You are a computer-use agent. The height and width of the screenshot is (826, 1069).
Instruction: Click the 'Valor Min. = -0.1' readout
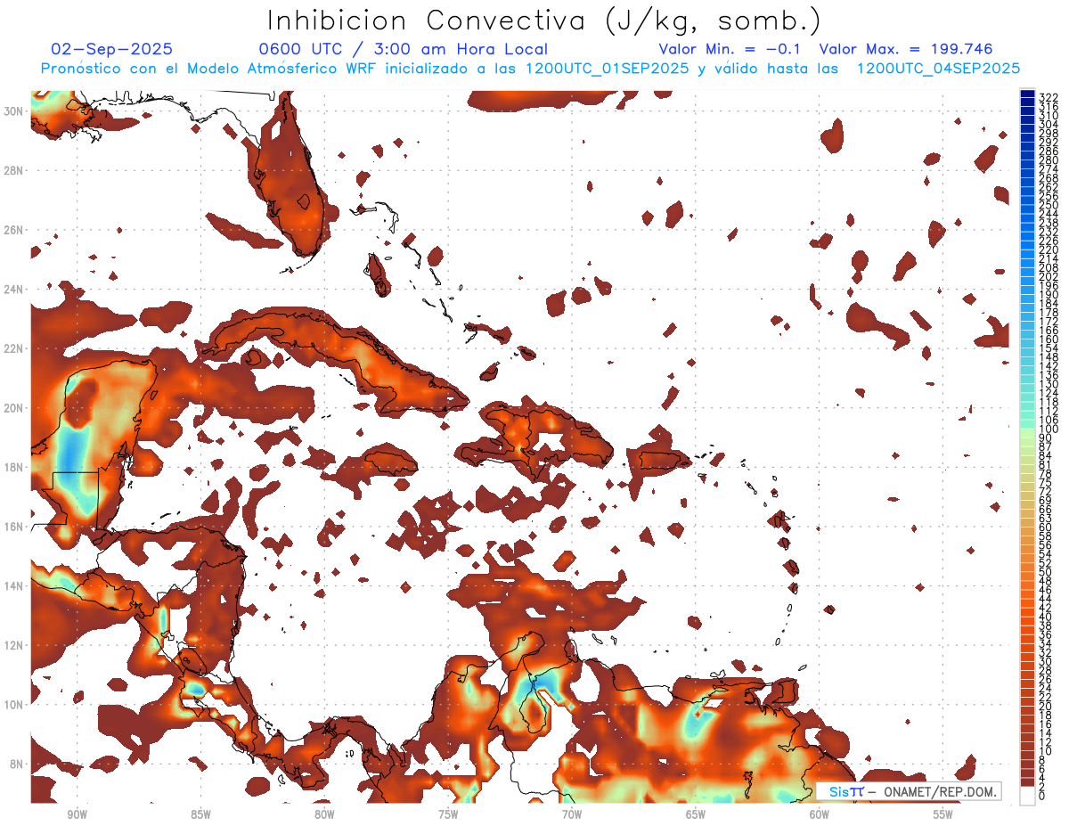tap(730, 49)
